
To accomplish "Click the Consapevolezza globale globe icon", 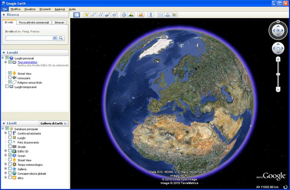I will pyautogui.click(x=15, y=173).
